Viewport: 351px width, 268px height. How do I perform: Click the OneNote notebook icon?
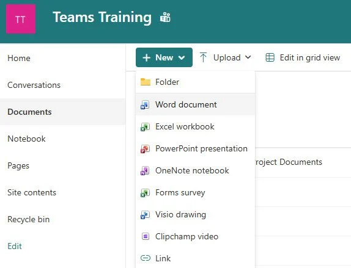(145, 170)
